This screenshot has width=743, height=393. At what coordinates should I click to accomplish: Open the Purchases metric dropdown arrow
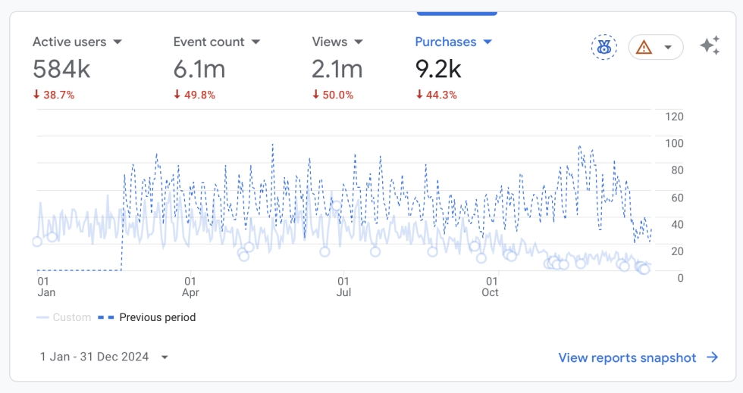pos(487,42)
